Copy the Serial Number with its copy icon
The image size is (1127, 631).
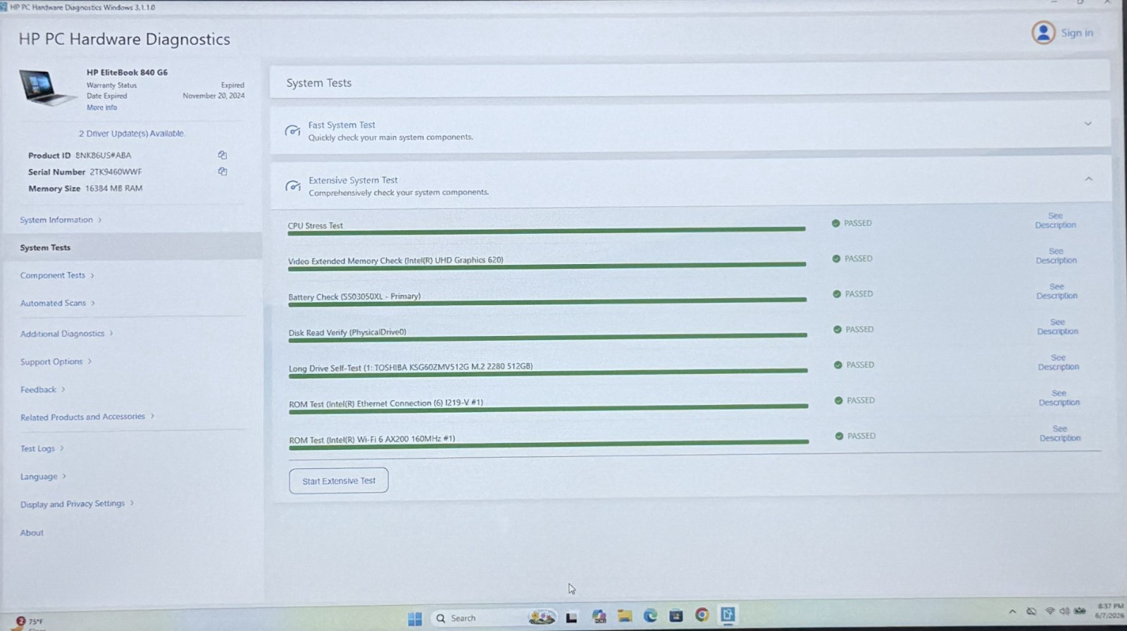coord(223,171)
